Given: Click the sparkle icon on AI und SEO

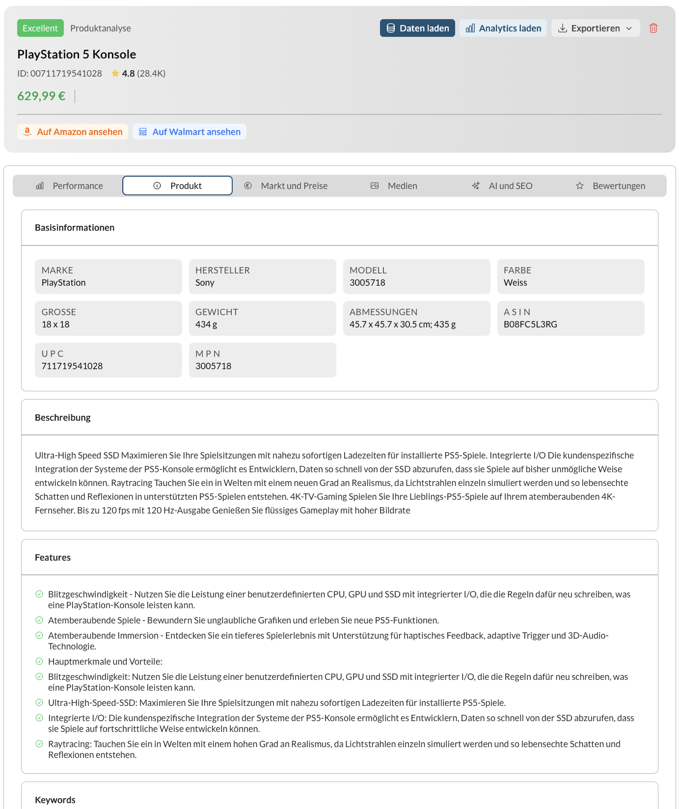Looking at the screenshot, I should coord(476,186).
